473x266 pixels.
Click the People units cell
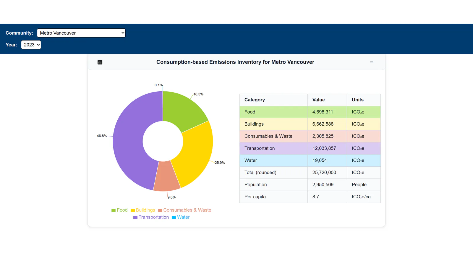tap(364, 185)
